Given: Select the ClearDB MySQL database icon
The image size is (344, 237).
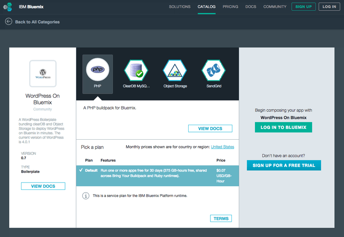Looking at the screenshot, I should [136, 70].
